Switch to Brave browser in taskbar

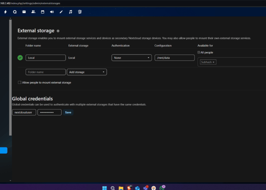pos(129,188)
